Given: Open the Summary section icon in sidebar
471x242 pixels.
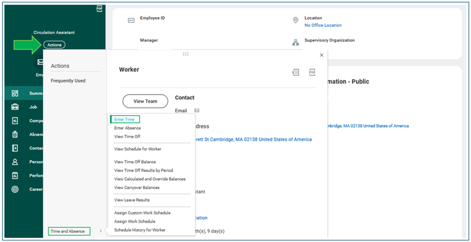Looking at the screenshot, I should coord(15,93).
